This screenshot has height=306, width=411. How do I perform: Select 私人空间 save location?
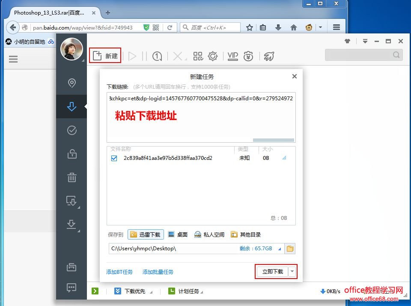[x=209, y=234]
